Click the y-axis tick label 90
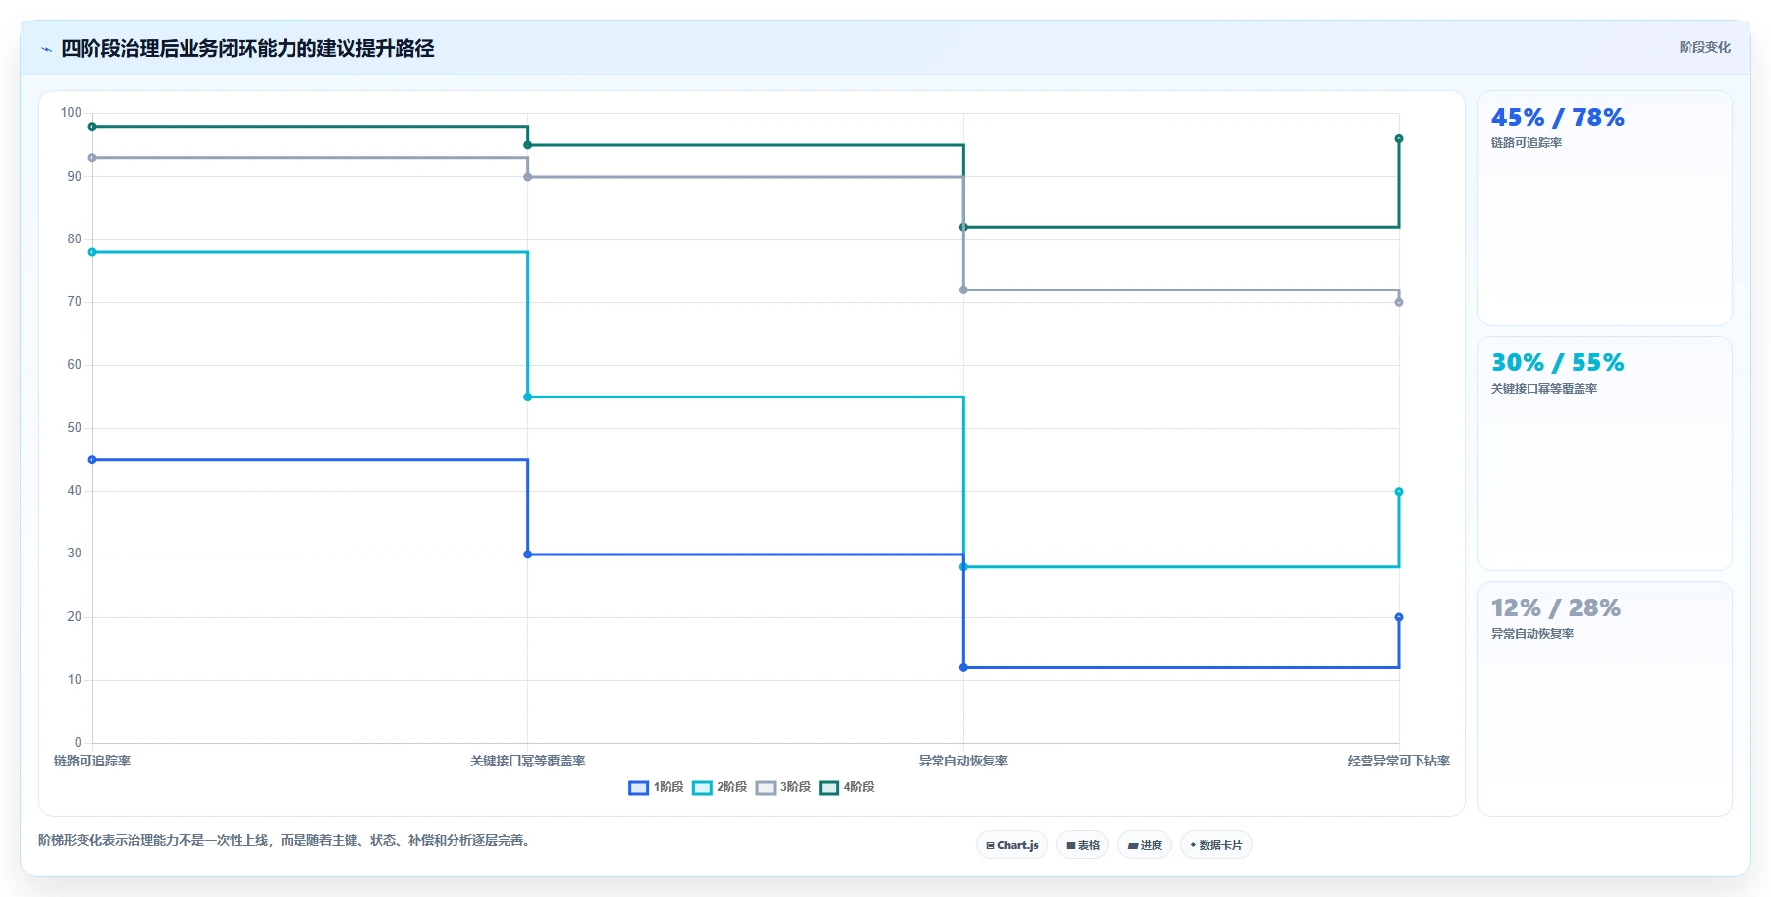The width and height of the screenshot is (1771, 897). point(75,177)
